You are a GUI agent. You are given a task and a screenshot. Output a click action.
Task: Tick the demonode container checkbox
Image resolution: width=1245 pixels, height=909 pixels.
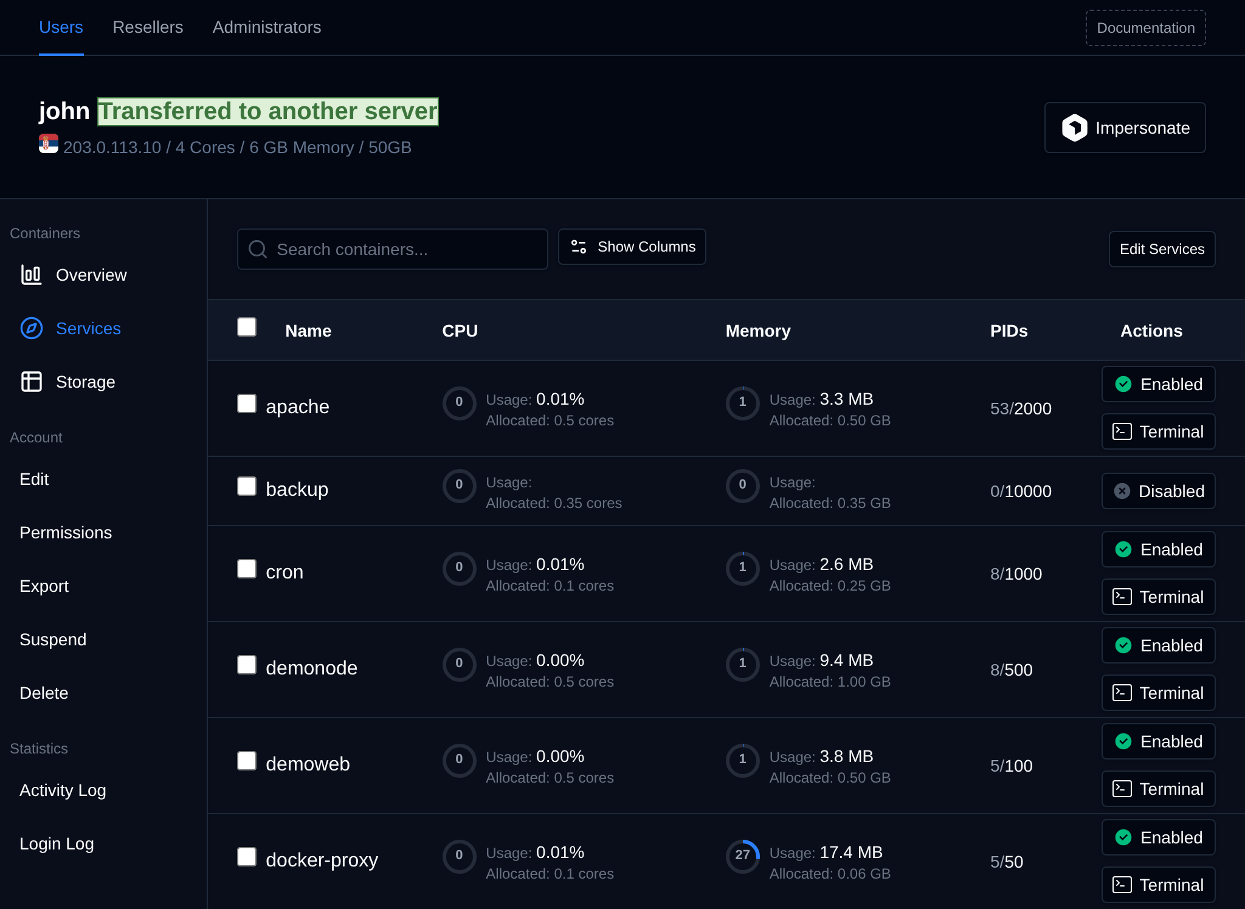pyautogui.click(x=247, y=665)
